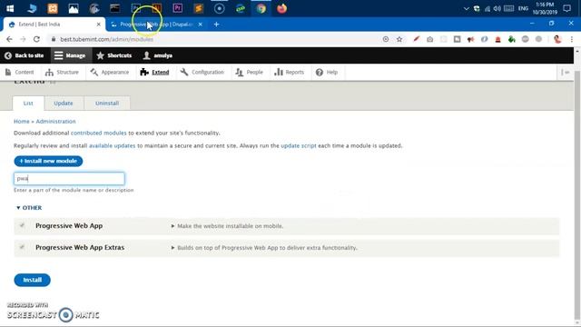Toggle the Progressive Web App checkbox
Viewport: 581px width, 327px height.
click(22, 225)
